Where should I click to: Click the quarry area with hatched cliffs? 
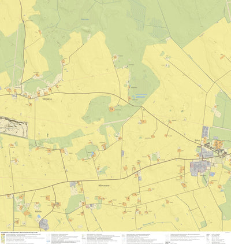[x=14, y=127]
